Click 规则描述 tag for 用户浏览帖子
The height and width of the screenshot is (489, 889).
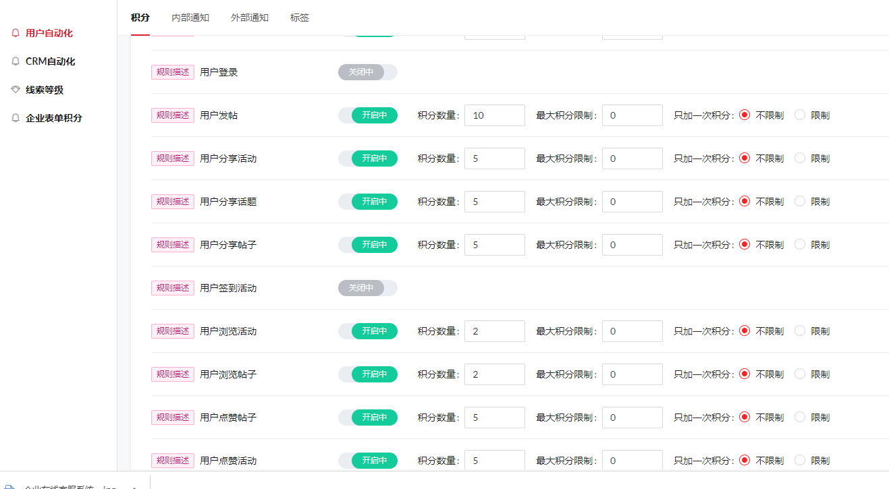[x=173, y=374]
